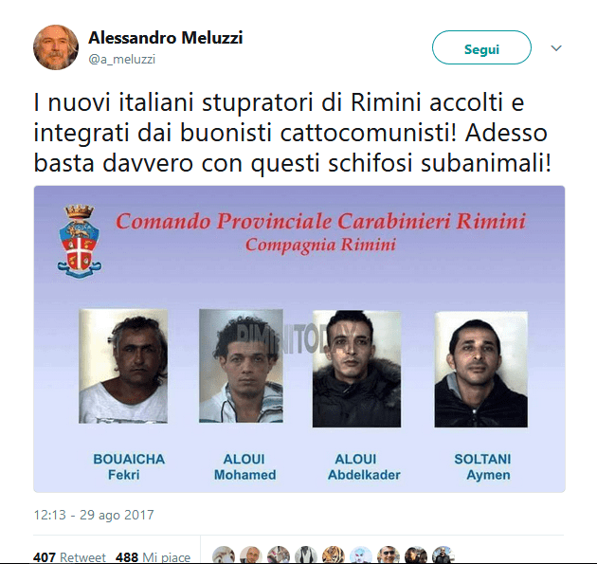The height and width of the screenshot is (564, 597).
Task: Expand the tweet options chevron menu
Action: 556,48
